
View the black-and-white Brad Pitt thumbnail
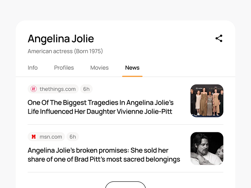pos(207,149)
